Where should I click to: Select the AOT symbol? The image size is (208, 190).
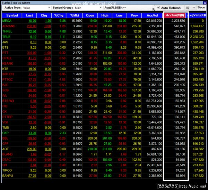[6, 149]
